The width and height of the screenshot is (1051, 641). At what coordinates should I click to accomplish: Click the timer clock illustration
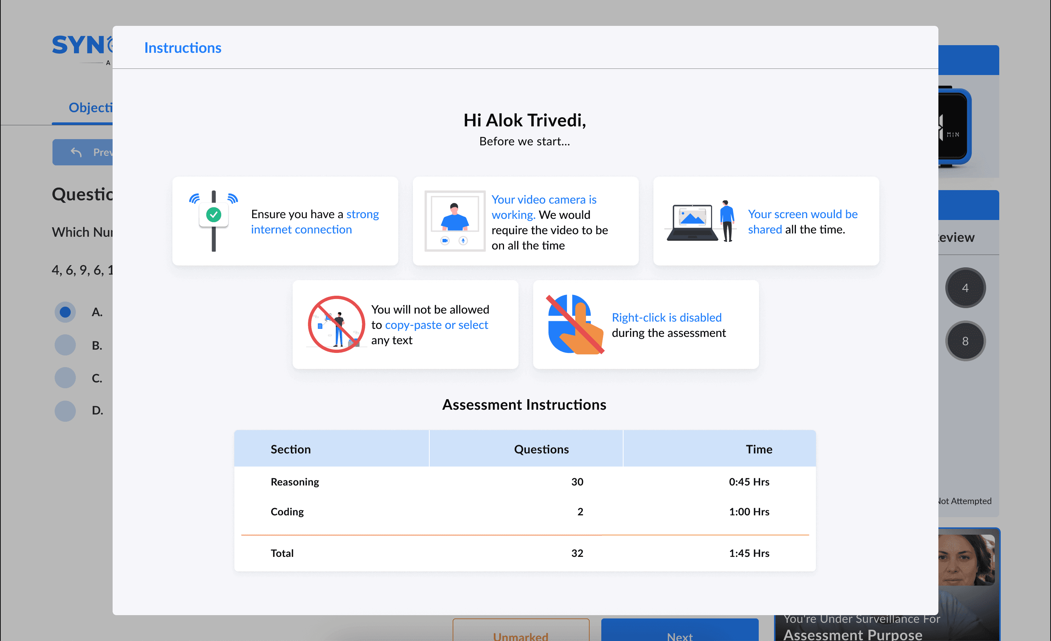coord(954,127)
